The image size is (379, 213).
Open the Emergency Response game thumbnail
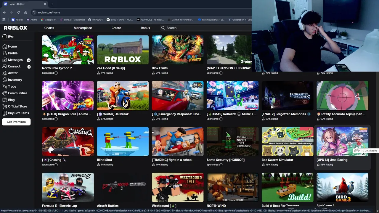pyautogui.click(x=178, y=96)
